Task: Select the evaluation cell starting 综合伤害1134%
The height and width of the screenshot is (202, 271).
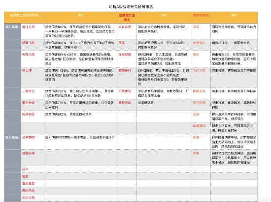Action: point(80,77)
